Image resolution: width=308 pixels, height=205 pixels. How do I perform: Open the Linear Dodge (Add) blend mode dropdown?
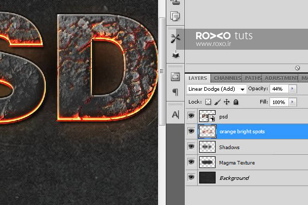tap(217, 89)
